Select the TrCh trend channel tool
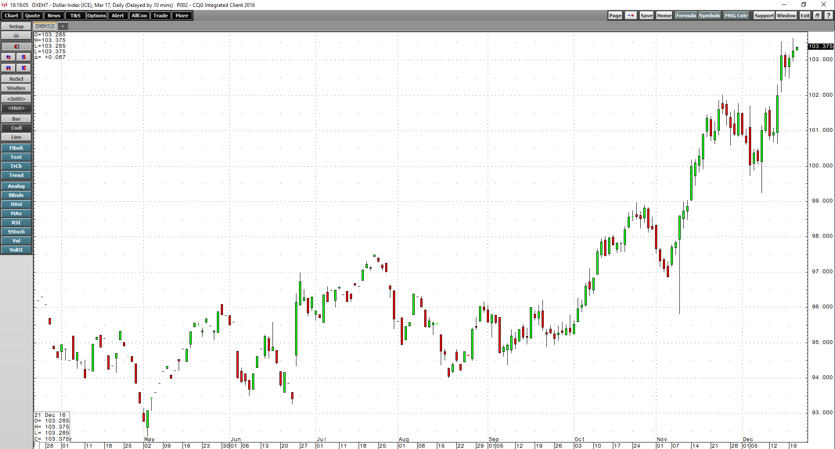Screen dimensions: 835x449 (x=16, y=166)
